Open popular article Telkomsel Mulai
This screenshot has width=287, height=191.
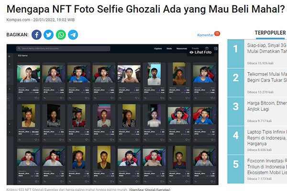[x=267, y=77]
